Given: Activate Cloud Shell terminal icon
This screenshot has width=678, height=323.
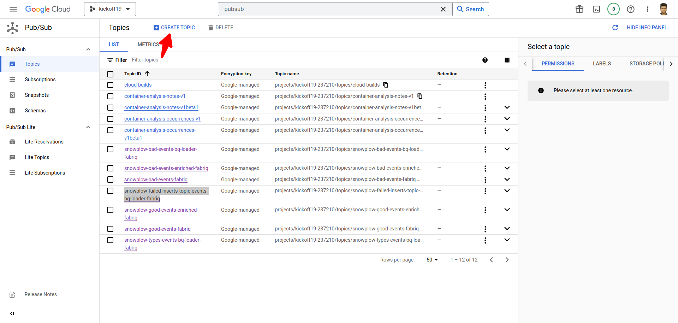Looking at the screenshot, I should [596, 9].
